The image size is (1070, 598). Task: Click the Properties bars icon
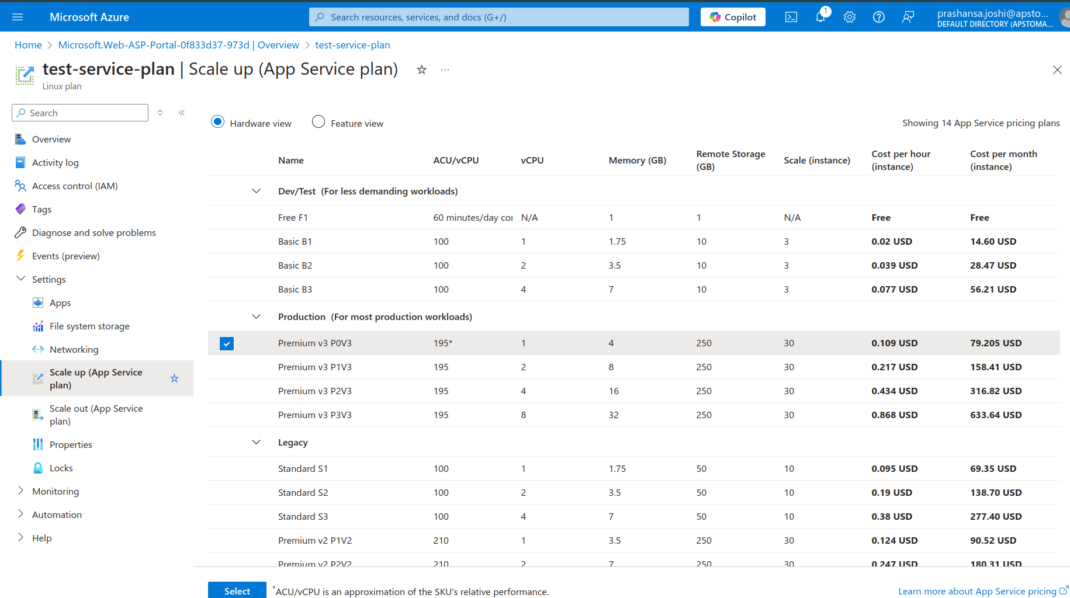pyautogui.click(x=38, y=444)
